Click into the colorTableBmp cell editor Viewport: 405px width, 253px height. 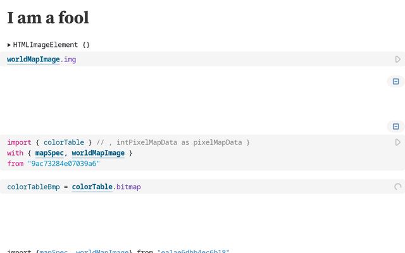coord(253,187)
